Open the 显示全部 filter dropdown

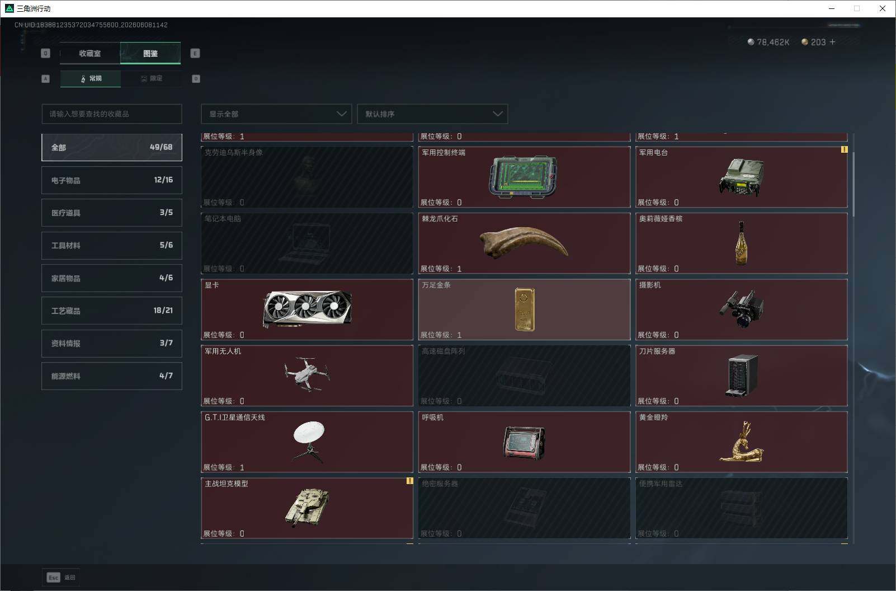pos(276,114)
